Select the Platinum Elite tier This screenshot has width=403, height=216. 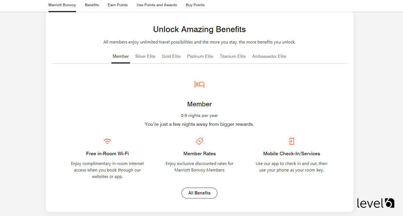coord(200,56)
